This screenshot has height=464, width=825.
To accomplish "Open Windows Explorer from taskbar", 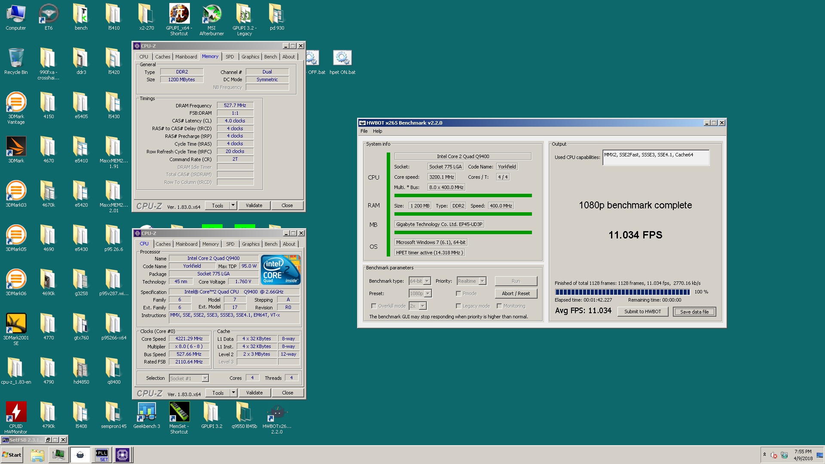I will coord(37,455).
